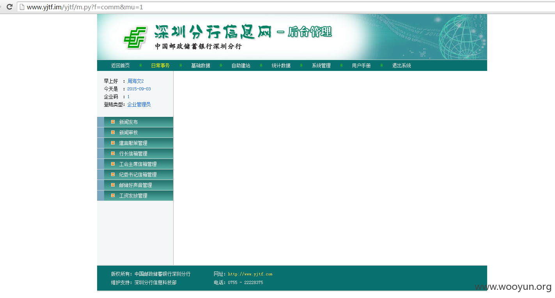Click the arrow icon beside 纪委书记信箱管理

pyautogui.click(x=113, y=175)
